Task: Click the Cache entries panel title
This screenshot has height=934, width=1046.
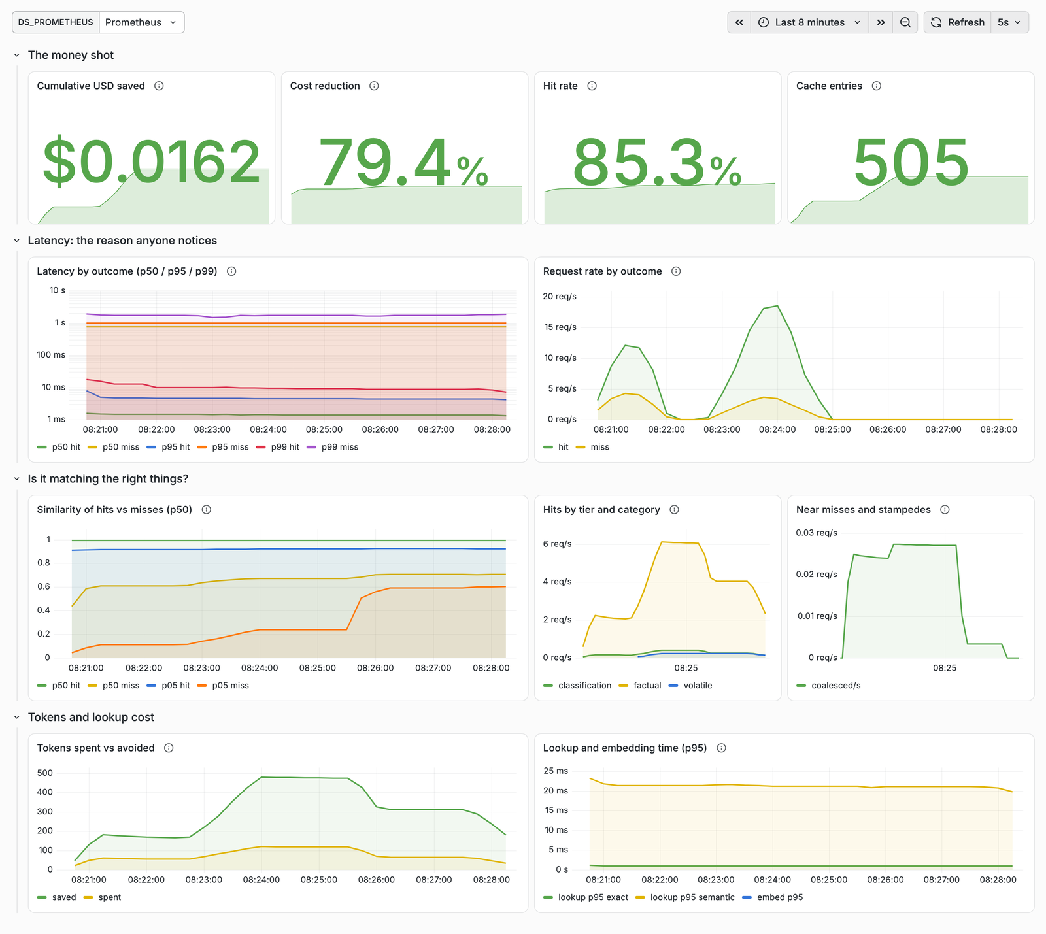Action: tap(829, 86)
